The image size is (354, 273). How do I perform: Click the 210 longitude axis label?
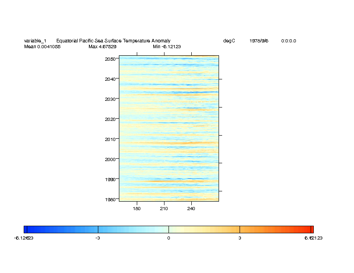point(164,208)
